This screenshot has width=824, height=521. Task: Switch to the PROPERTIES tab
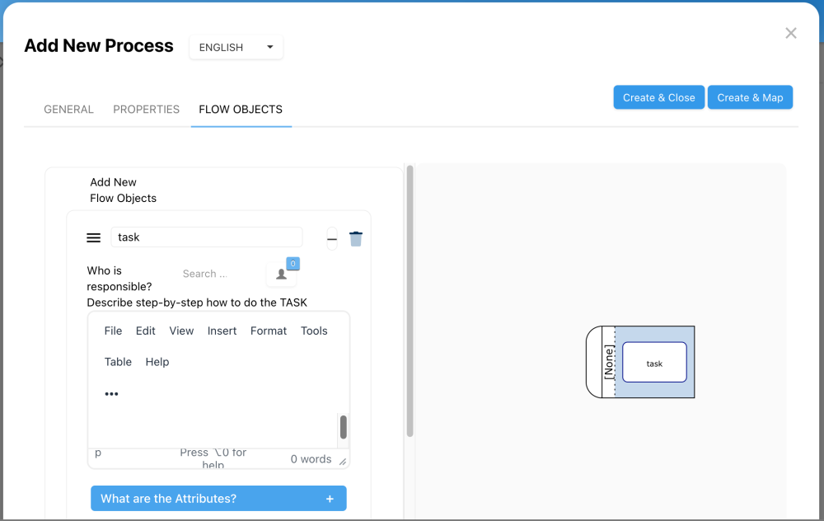[x=147, y=109]
